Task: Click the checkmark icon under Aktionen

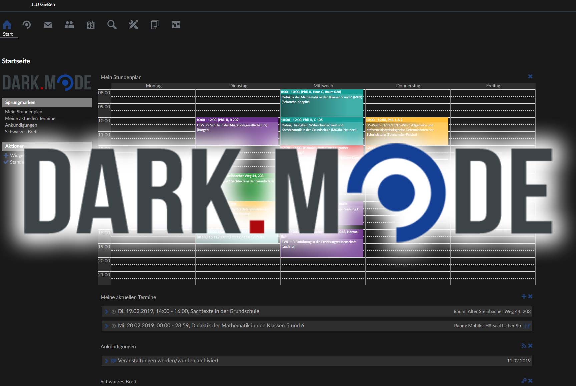Action: (6, 162)
